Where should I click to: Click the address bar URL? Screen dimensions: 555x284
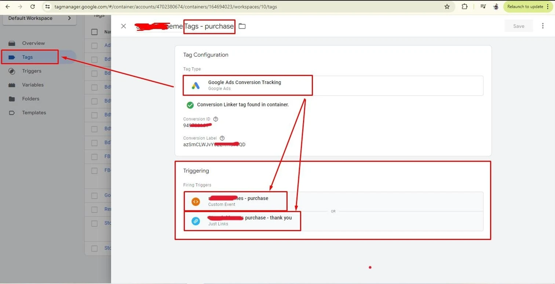[165, 7]
